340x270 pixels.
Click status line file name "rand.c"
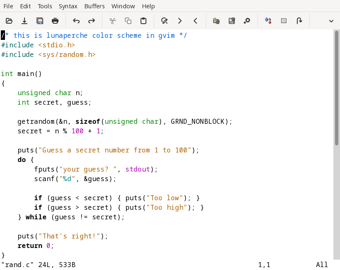point(17,265)
